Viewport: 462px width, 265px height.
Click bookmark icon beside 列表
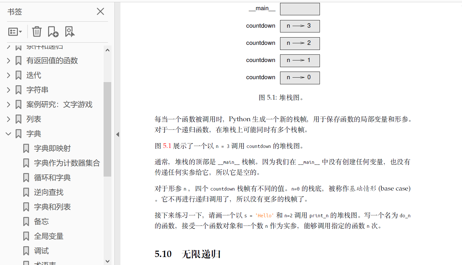(18, 119)
